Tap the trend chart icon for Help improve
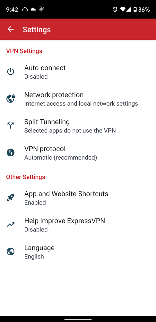The height and width of the screenshot is (322, 156). pyautogui.click(x=10, y=224)
